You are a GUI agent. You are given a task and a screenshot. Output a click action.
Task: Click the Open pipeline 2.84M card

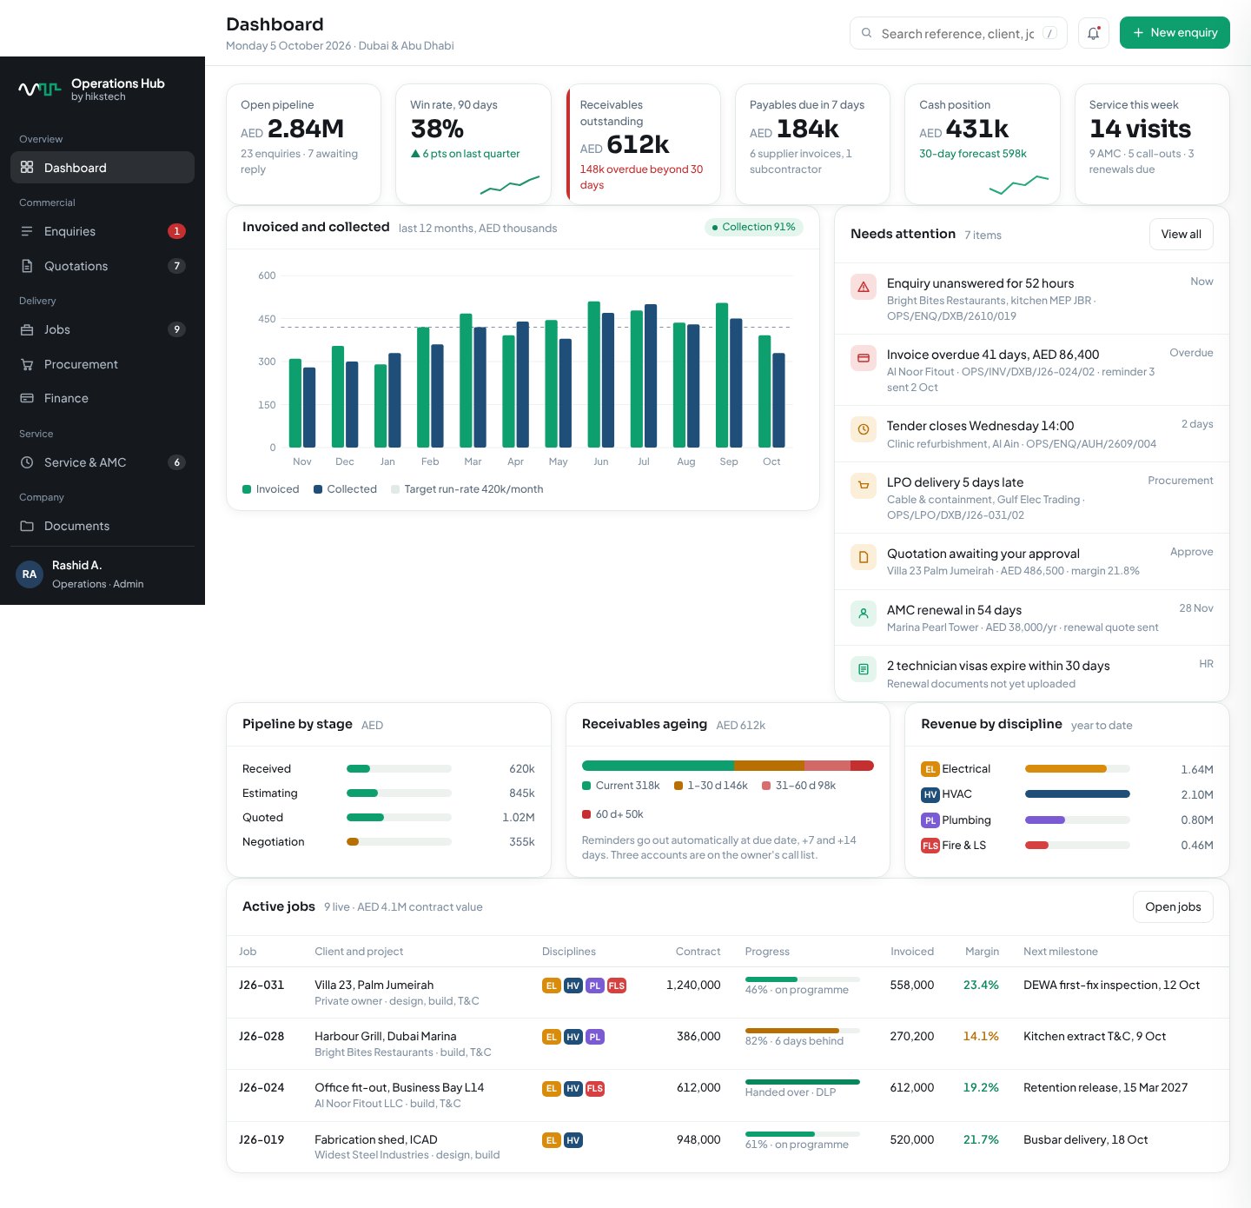(x=303, y=144)
